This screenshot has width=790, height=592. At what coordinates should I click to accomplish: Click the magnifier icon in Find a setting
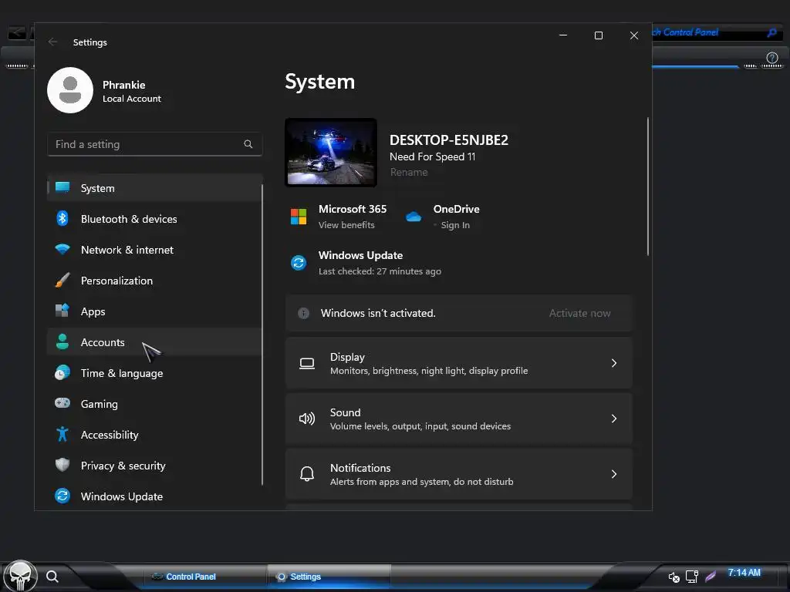pyautogui.click(x=248, y=144)
